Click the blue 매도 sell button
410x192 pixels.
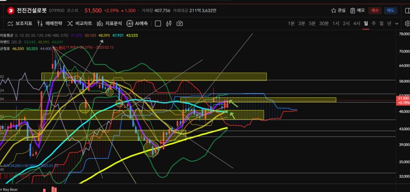point(391,11)
